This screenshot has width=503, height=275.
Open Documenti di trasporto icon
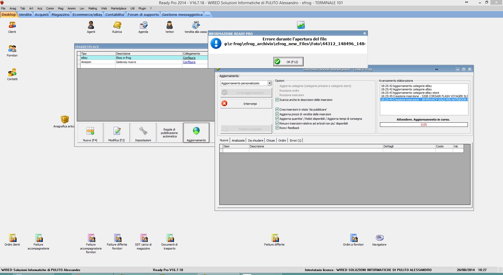pos(170,242)
